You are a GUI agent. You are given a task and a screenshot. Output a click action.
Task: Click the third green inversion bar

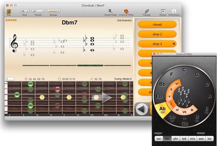coord(90,66)
